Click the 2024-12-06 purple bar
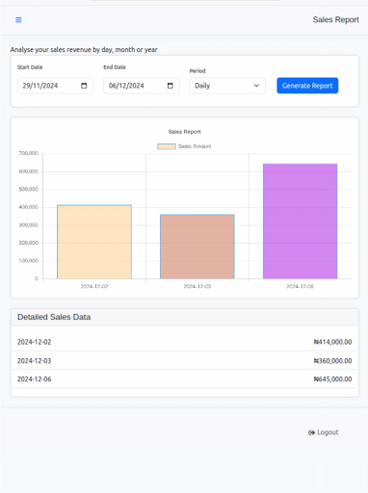The width and height of the screenshot is (368, 493). [x=301, y=221]
